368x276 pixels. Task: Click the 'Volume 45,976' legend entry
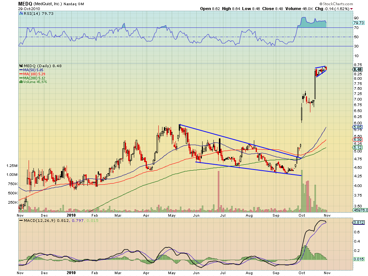(x=35, y=82)
